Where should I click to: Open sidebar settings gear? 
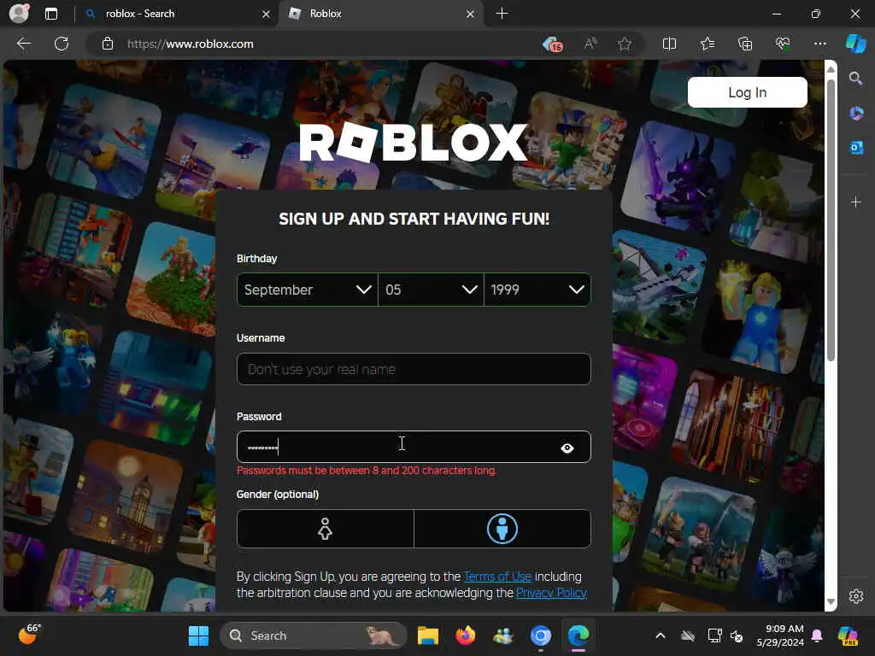(x=856, y=595)
